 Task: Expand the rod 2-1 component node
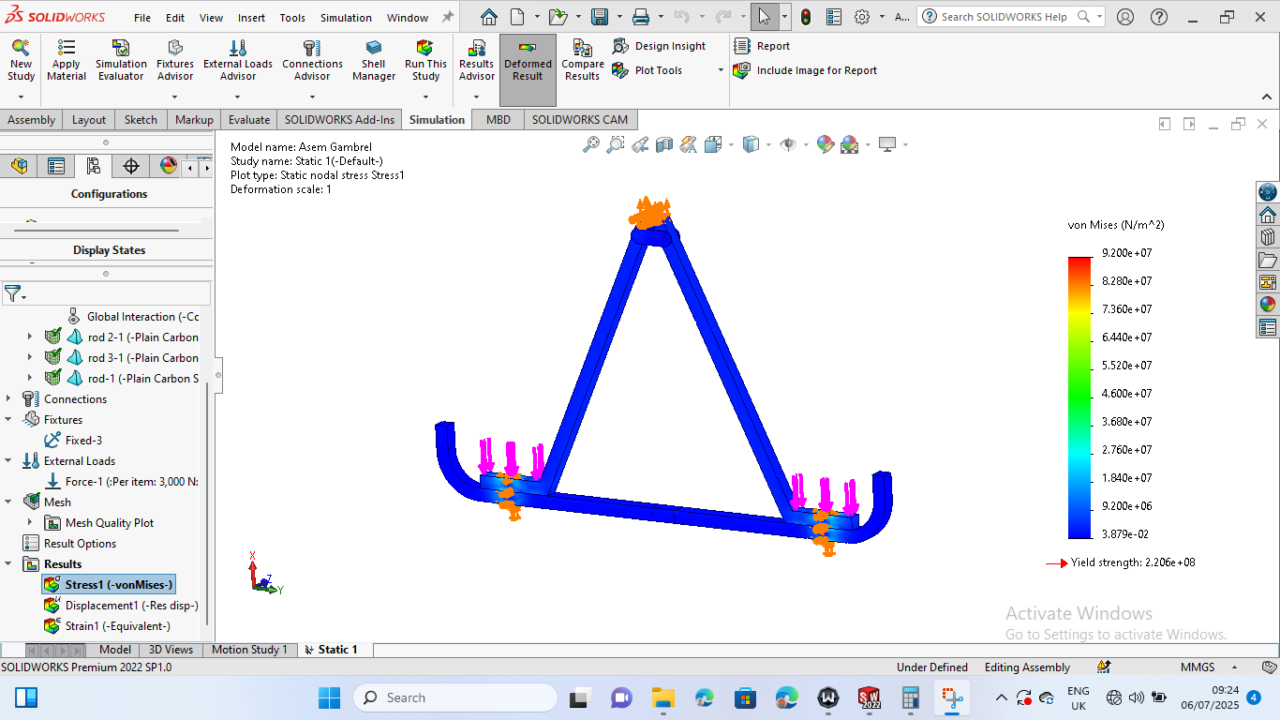pos(30,337)
